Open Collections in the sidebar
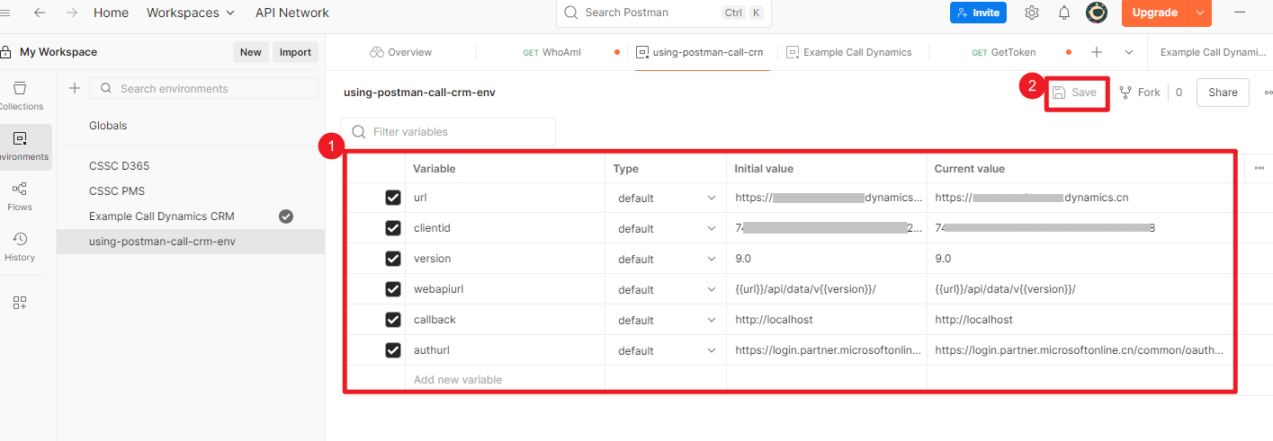This screenshot has width=1273, height=441. coord(20,95)
